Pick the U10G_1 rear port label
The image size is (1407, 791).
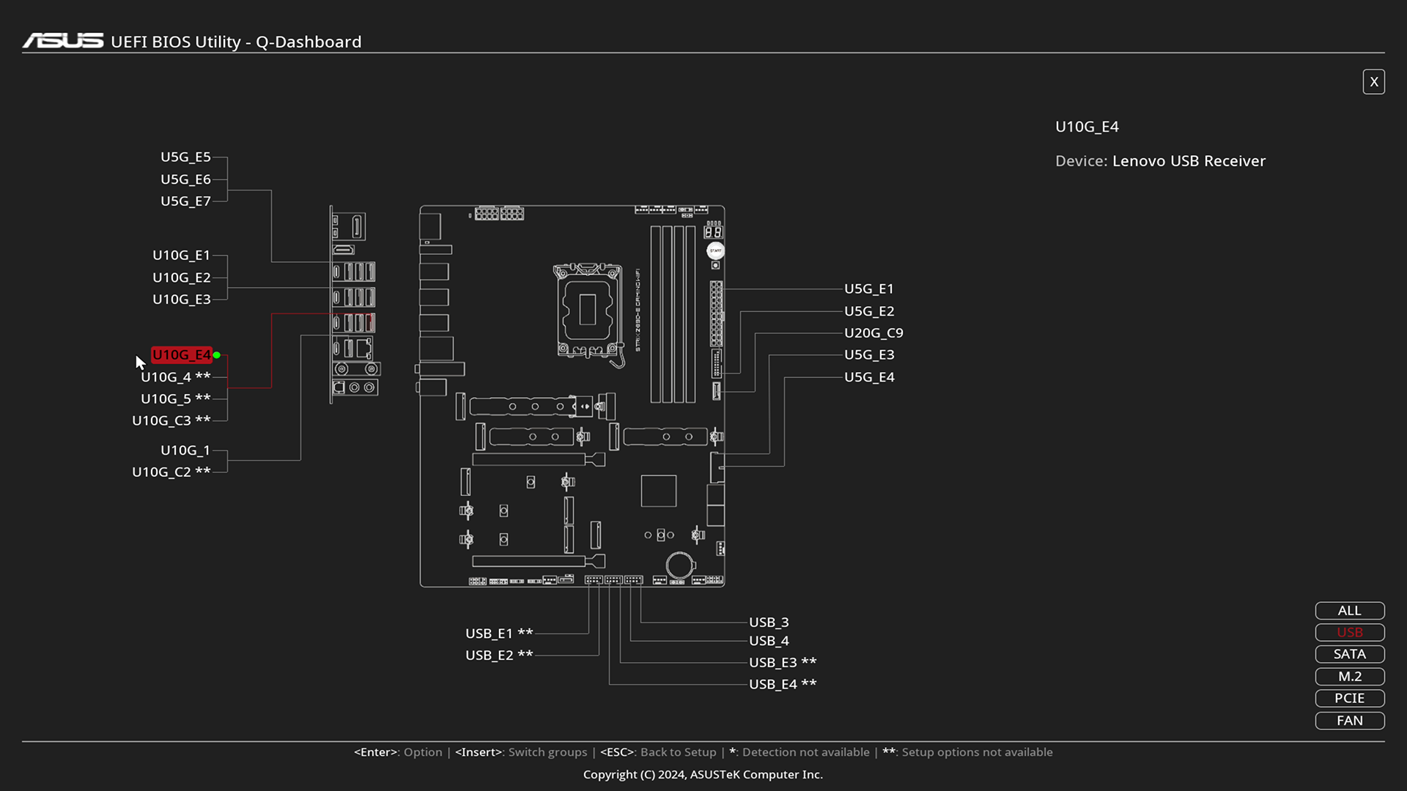click(x=185, y=450)
